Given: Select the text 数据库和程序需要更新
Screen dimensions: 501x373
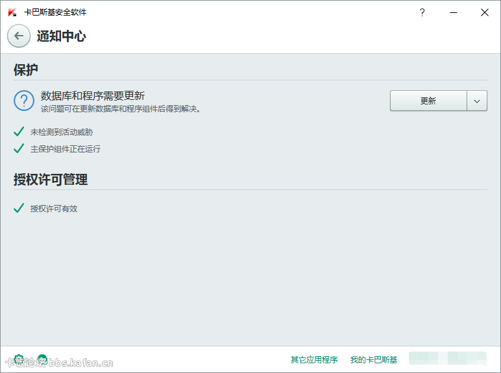Looking at the screenshot, I should (93, 95).
